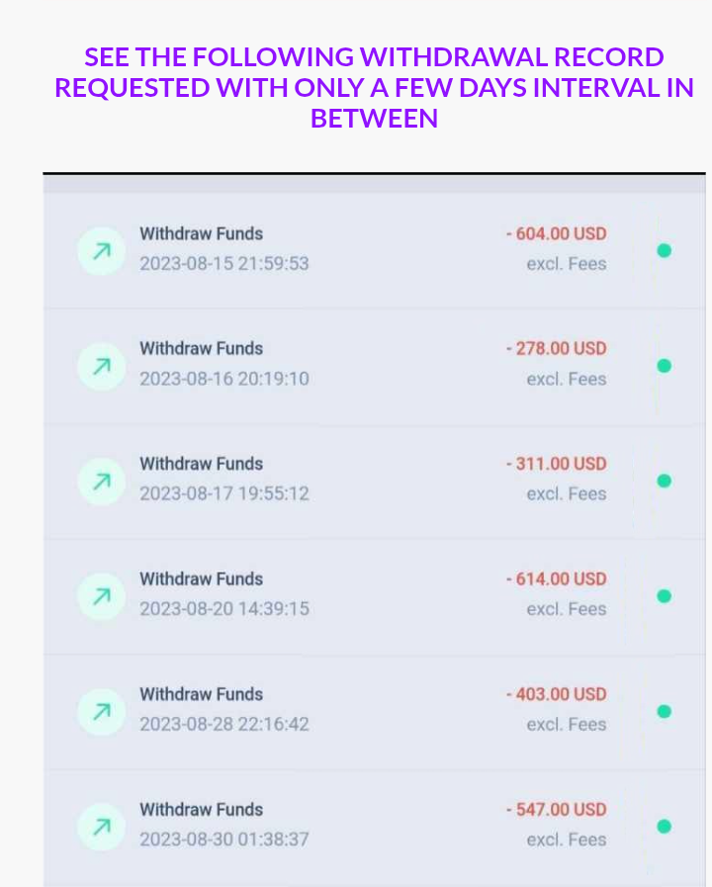Click the arrow icon beside the 547.00 USD withdrawal
Image resolution: width=712 pixels, height=887 pixels.
coord(102,827)
